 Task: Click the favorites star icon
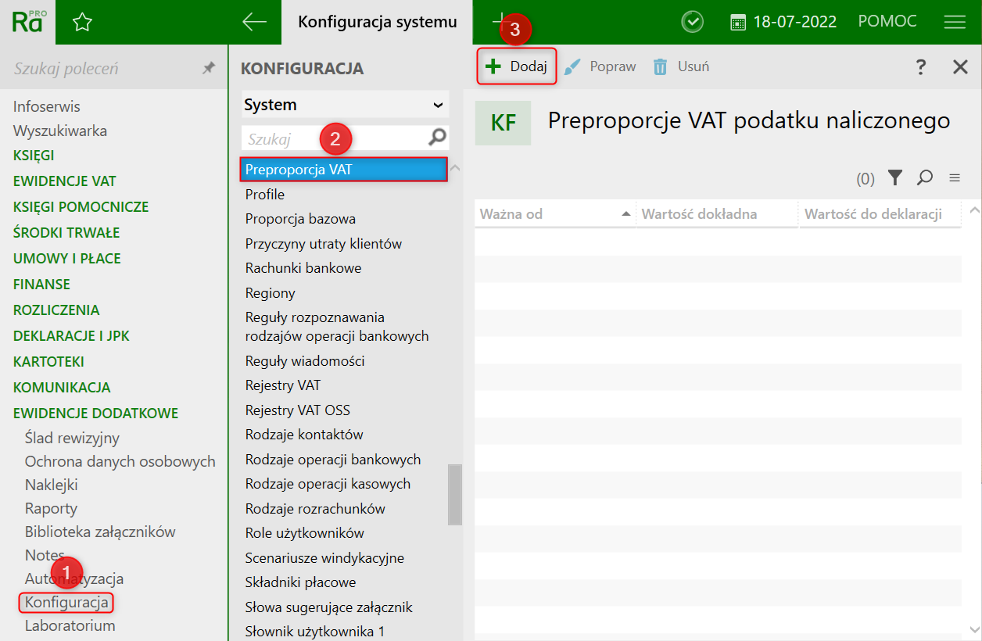tap(82, 22)
